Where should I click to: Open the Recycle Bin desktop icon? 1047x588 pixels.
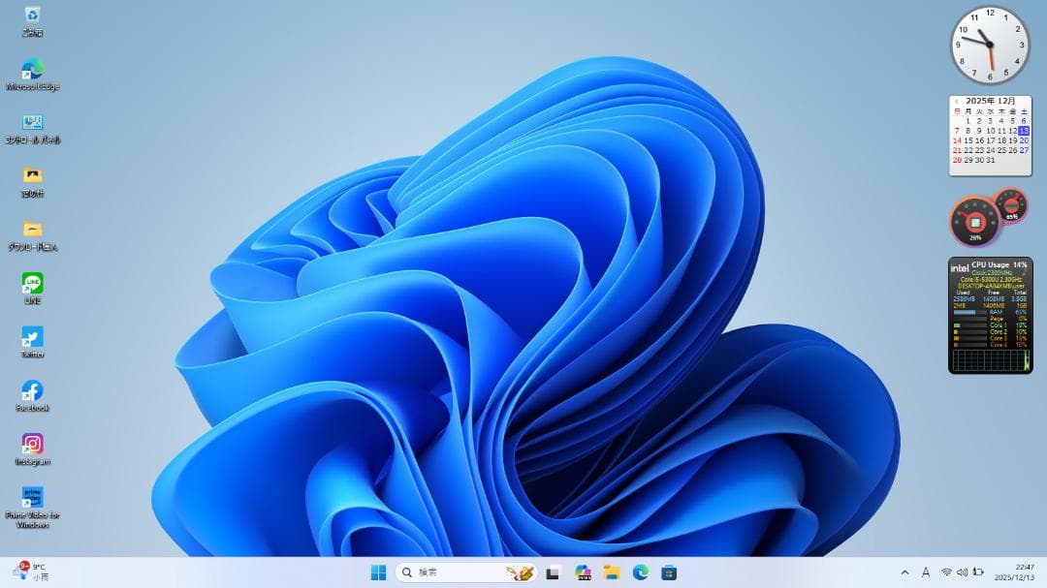pos(32,15)
